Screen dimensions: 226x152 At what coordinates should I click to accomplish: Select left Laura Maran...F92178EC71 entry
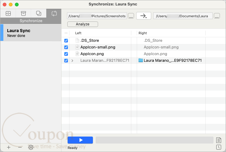tap(105, 61)
